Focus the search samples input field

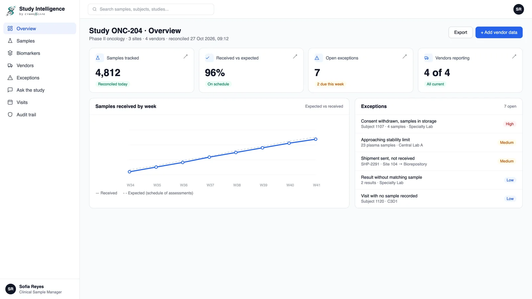click(151, 9)
